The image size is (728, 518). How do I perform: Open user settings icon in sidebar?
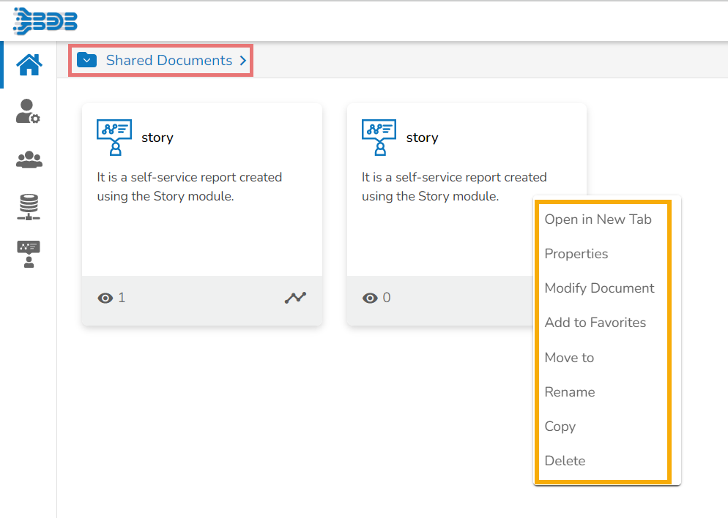tap(28, 112)
